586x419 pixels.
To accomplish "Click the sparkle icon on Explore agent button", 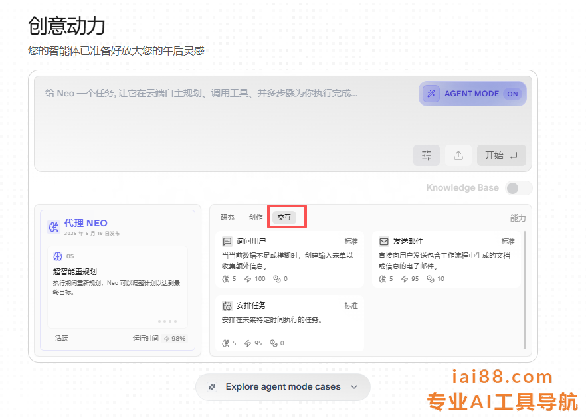I will click(x=213, y=387).
